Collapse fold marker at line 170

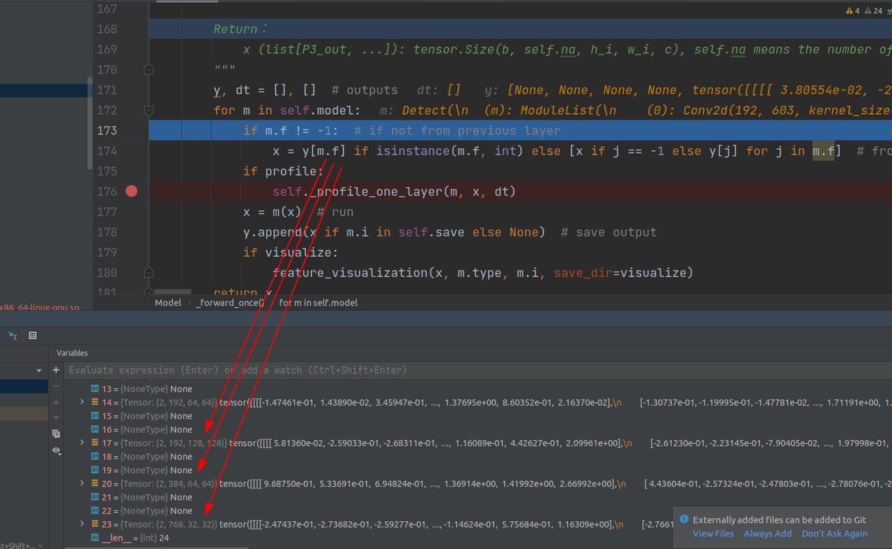(148, 70)
